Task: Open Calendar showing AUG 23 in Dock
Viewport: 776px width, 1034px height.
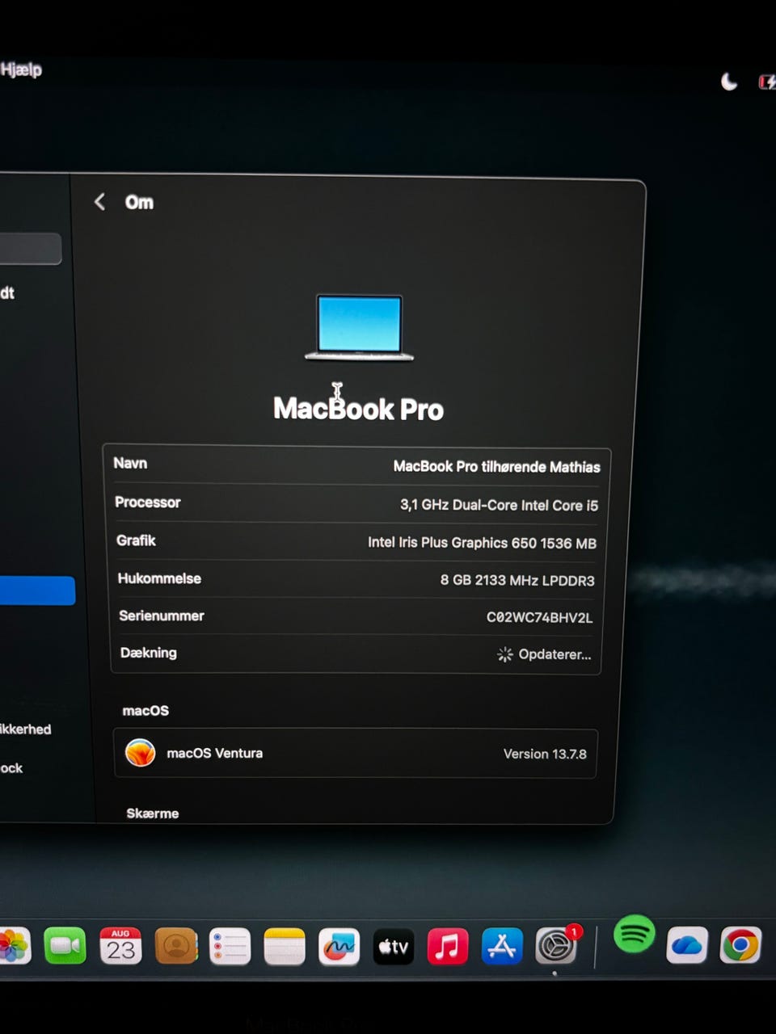Action: pos(120,946)
